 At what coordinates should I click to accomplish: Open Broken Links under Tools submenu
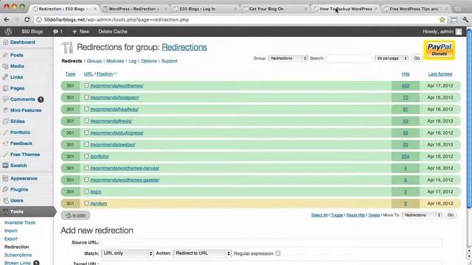click(18, 263)
